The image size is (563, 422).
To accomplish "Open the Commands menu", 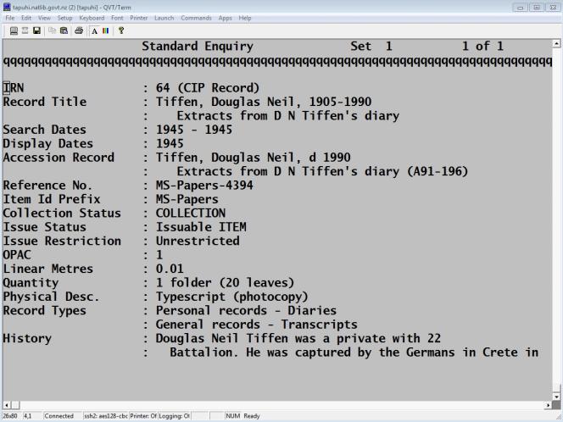I will click(x=196, y=18).
